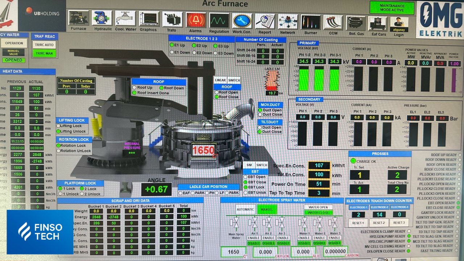
Task: Choose PARK in Ladle Car Position
Action: [x=193, y=193]
